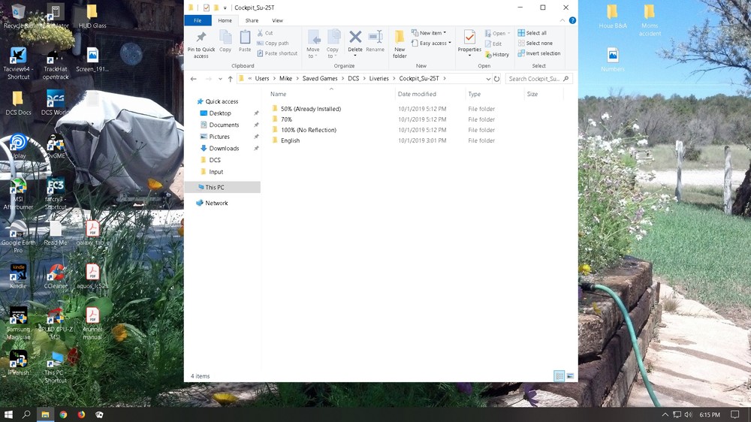Switch to details view layout icon
Image resolution: width=751 pixels, height=422 pixels.
pyautogui.click(x=559, y=376)
